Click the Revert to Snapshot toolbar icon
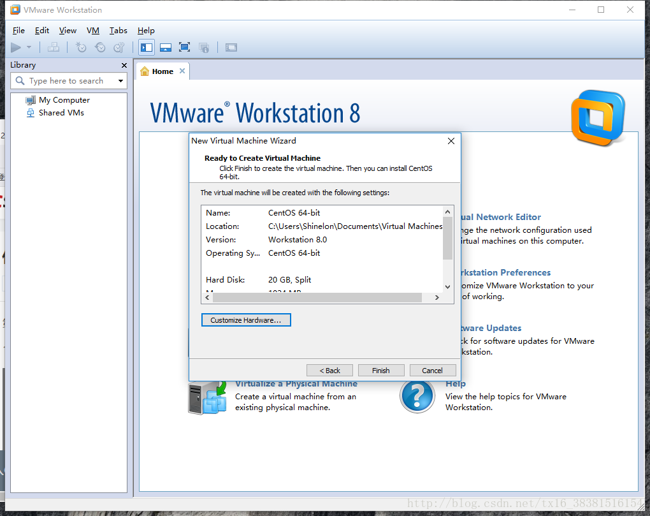The height and width of the screenshot is (516, 650). (100, 47)
